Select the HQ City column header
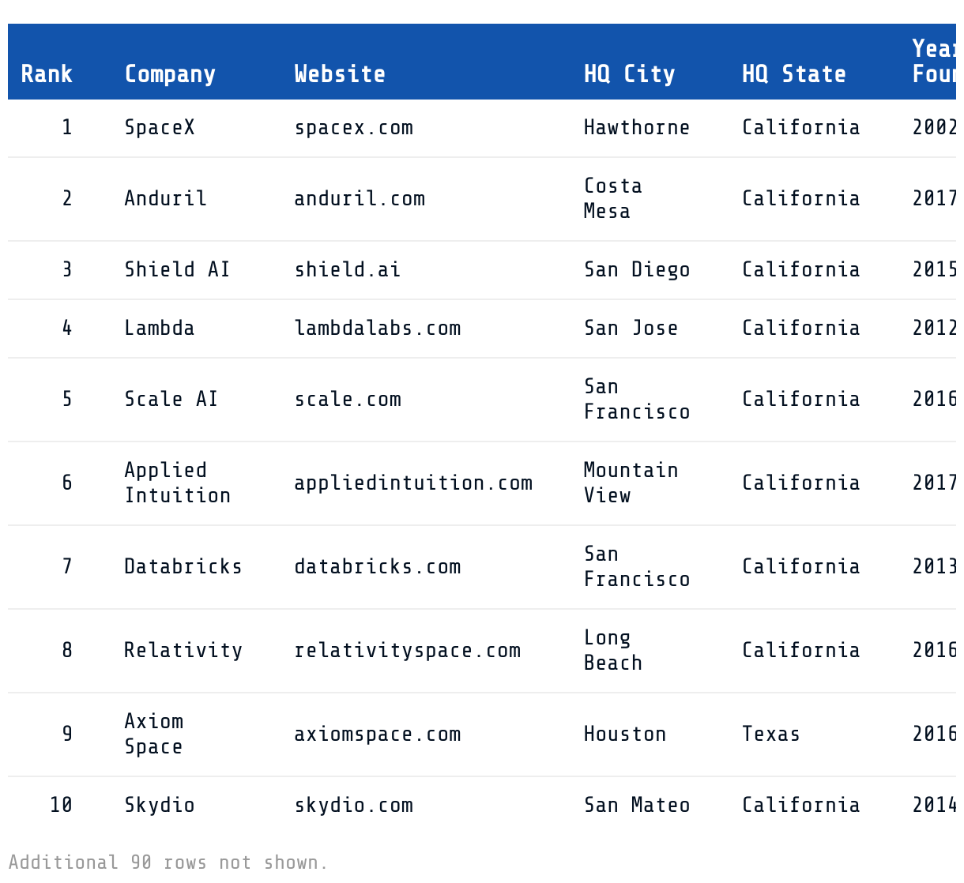964x883 pixels. point(629,74)
